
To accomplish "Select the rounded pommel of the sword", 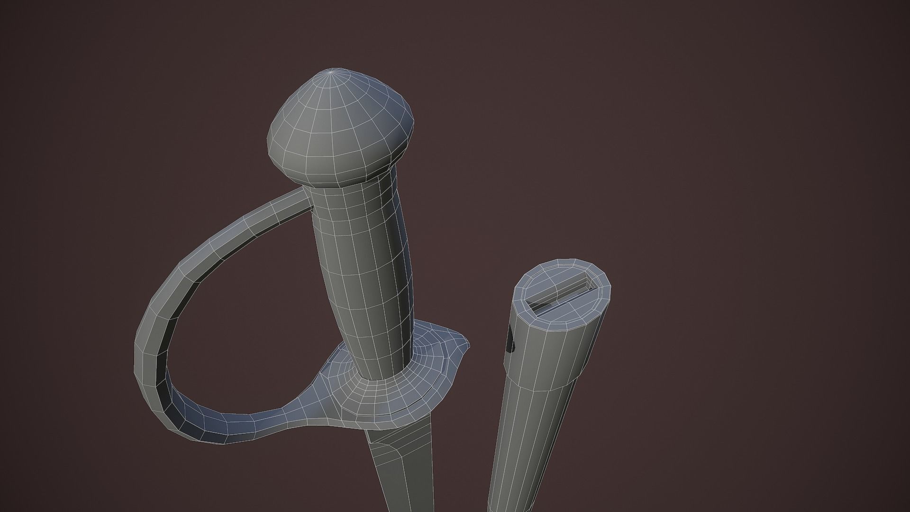I will (x=340, y=127).
